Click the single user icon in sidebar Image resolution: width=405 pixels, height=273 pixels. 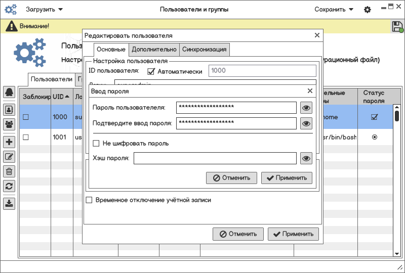9,110
